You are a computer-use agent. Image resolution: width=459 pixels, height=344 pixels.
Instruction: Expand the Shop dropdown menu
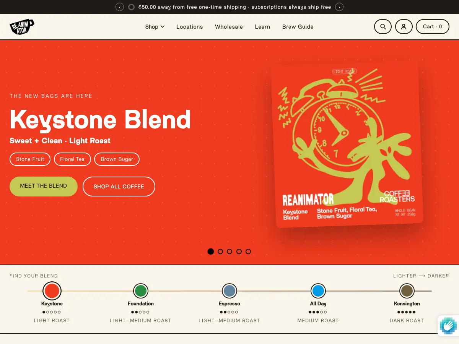(155, 27)
